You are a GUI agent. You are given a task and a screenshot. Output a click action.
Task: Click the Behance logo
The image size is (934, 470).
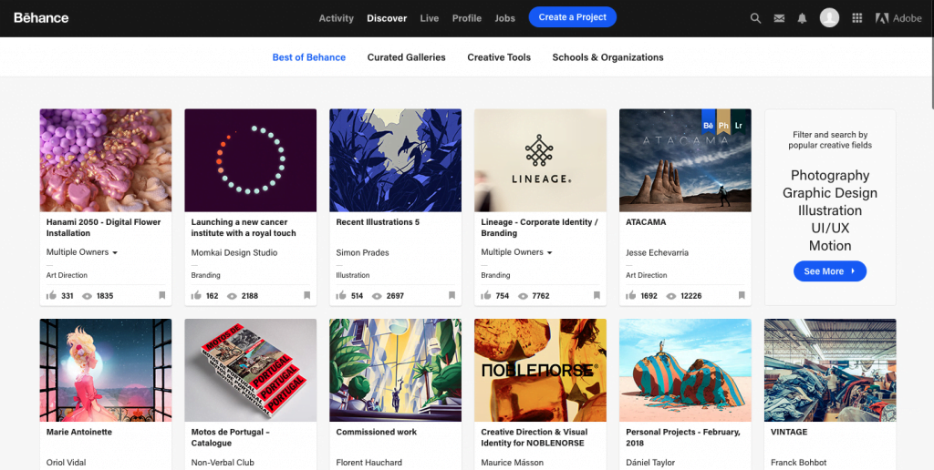click(41, 18)
